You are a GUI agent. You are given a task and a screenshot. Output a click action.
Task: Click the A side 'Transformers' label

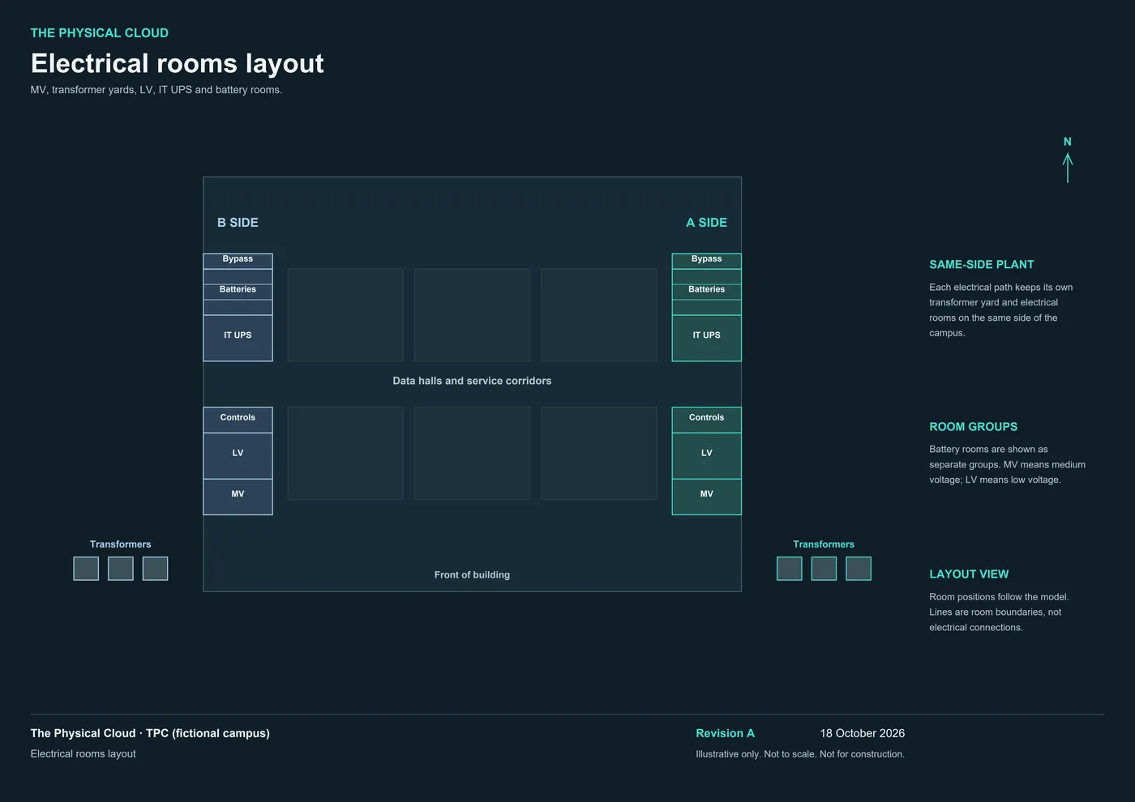click(x=824, y=544)
